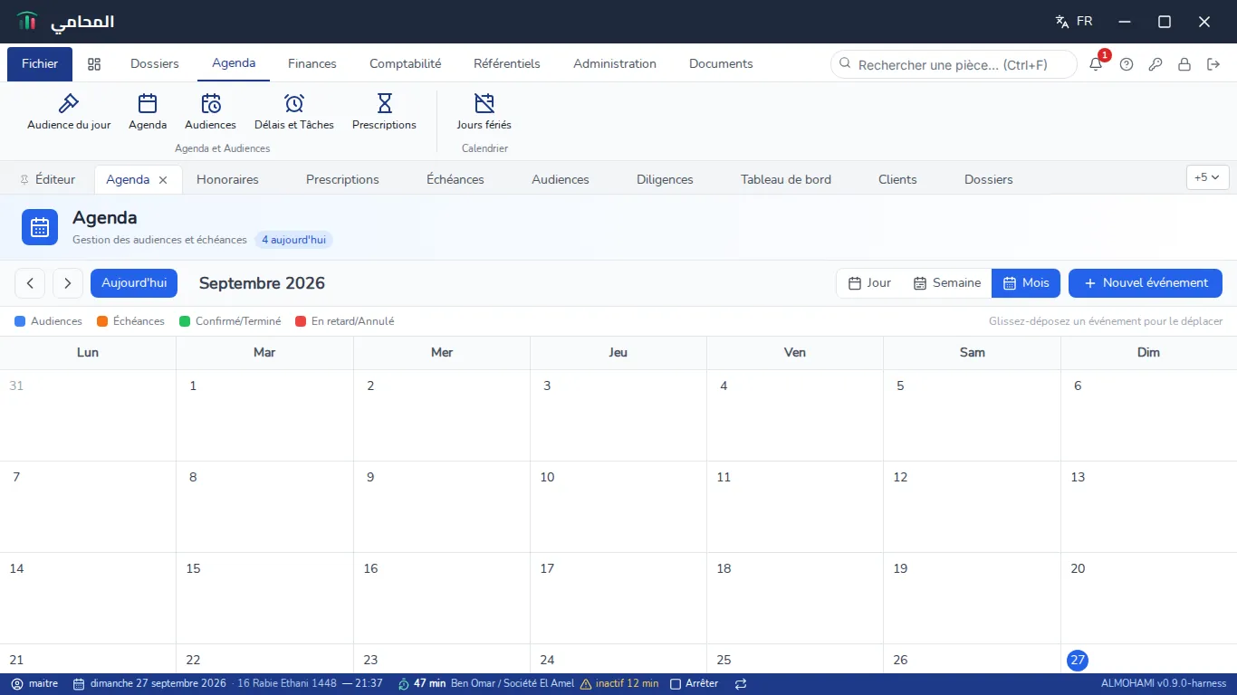Screen dimensions: 1237x695
Task: Expand the +5 hidden tabs dropdown
Action: pos(1208,177)
